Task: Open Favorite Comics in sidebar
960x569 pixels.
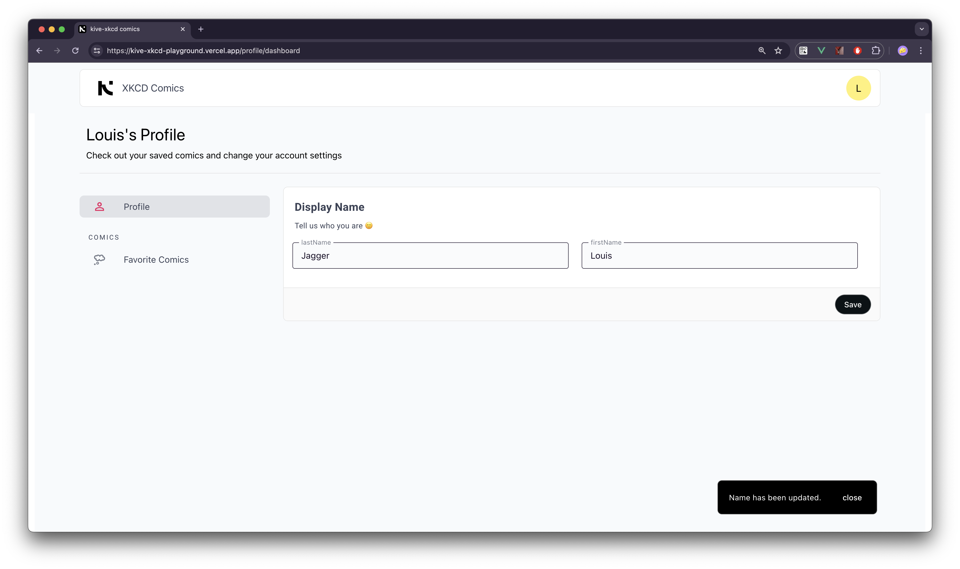Action: tap(156, 260)
